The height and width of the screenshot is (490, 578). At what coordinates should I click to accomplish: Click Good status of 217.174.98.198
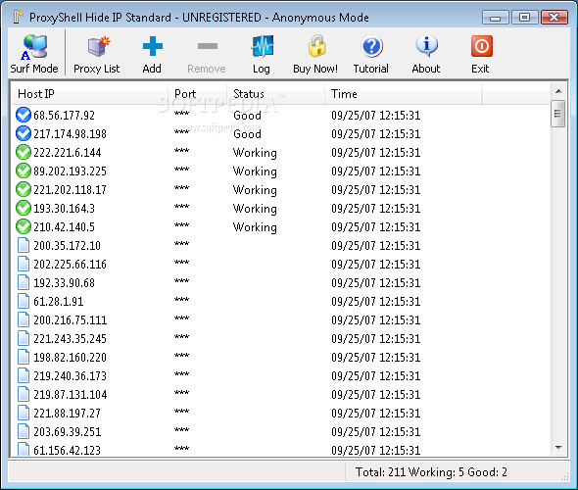click(247, 134)
